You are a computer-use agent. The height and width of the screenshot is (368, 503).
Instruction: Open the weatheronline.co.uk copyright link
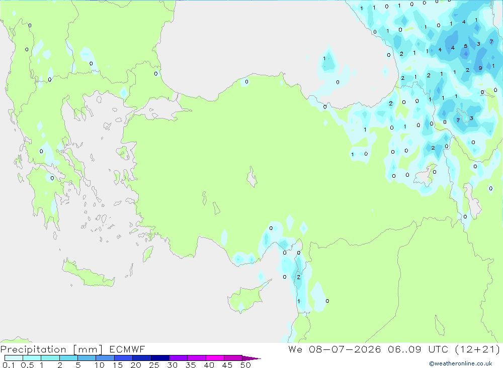pyautogui.click(x=461, y=363)
